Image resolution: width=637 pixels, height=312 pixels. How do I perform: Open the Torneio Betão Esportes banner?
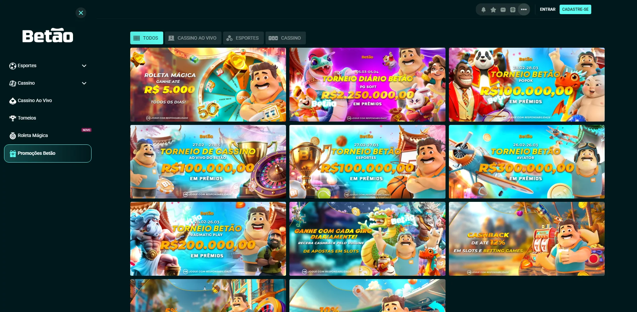pyautogui.click(x=367, y=162)
